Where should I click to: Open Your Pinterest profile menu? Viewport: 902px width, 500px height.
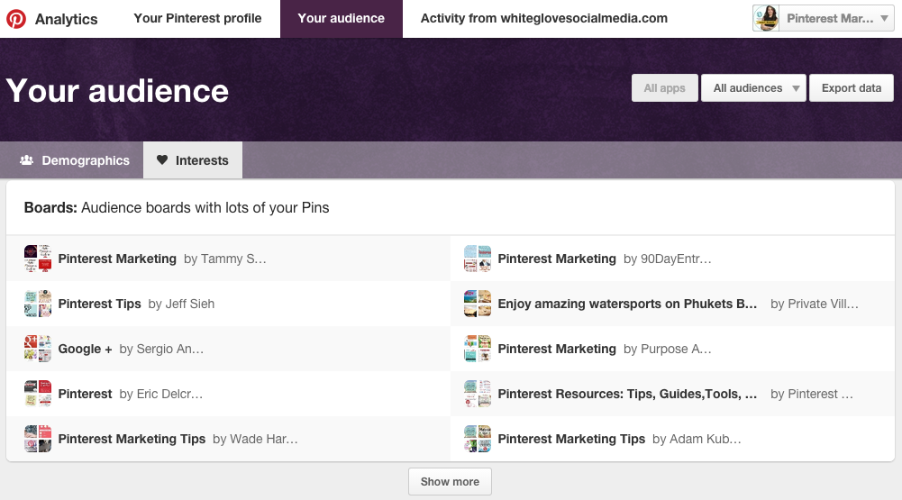[x=197, y=18]
